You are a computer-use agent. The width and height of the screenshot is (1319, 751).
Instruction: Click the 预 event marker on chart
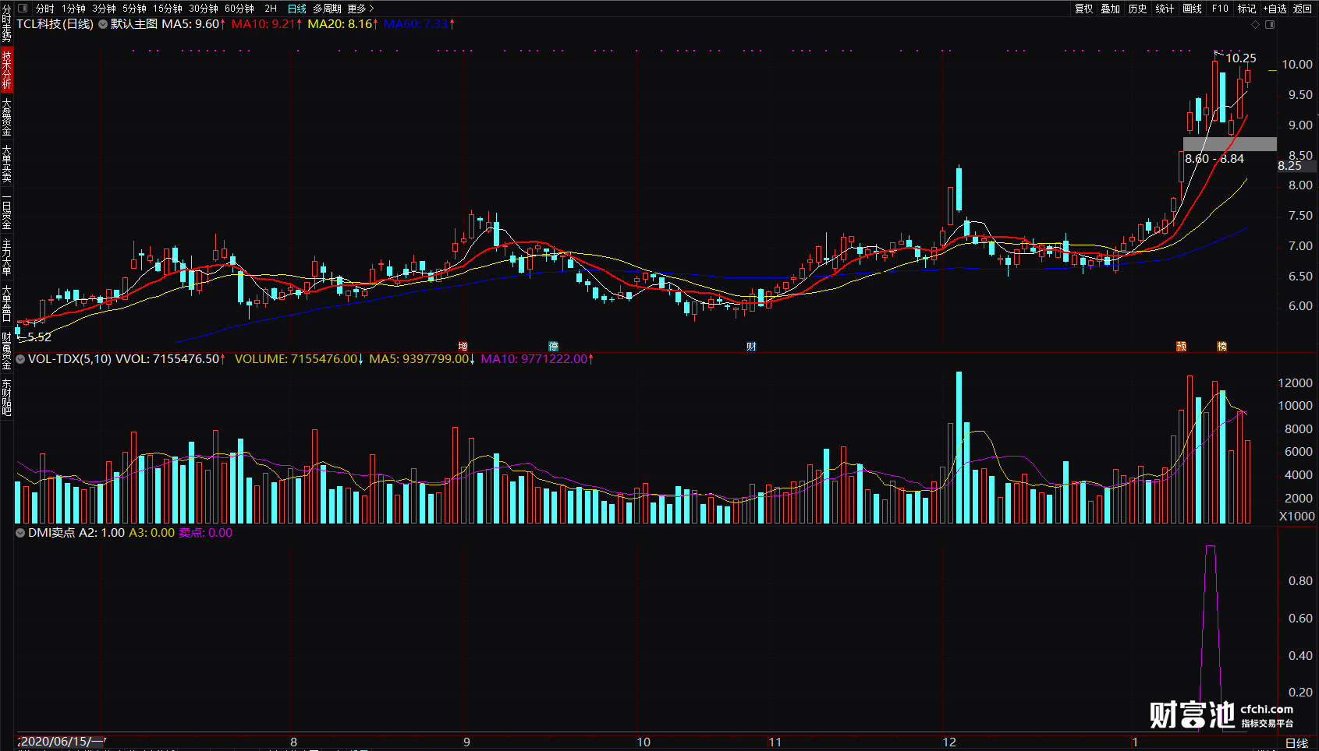pos(1181,347)
